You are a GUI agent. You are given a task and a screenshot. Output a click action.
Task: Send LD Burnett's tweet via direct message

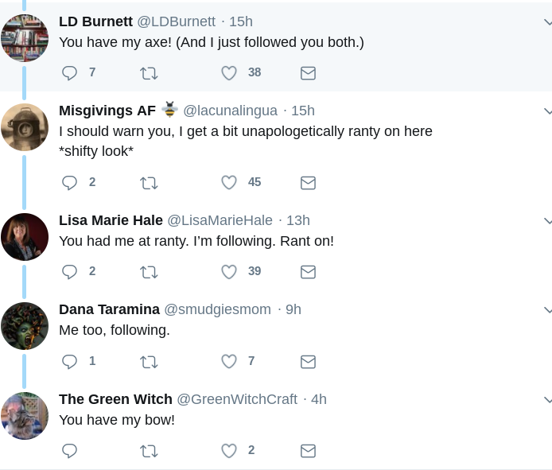point(308,73)
